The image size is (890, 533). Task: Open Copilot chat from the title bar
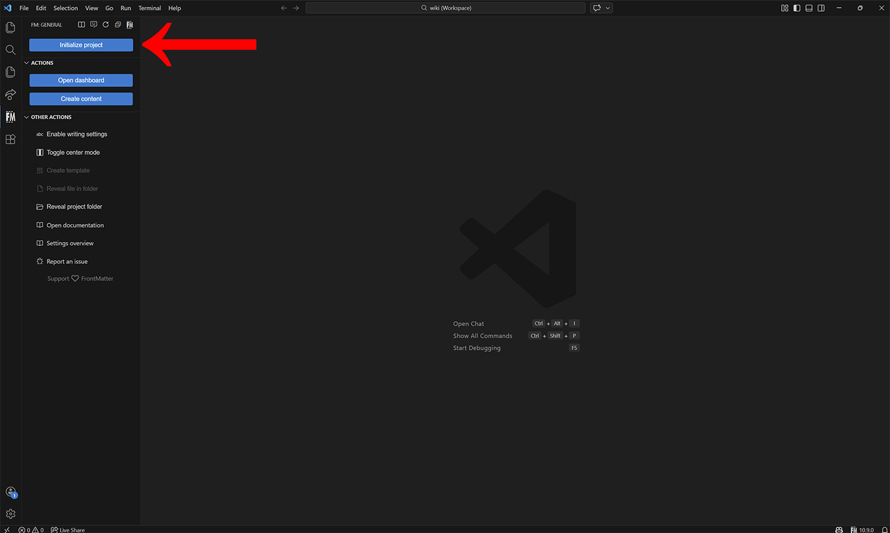pyautogui.click(x=597, y=8)
